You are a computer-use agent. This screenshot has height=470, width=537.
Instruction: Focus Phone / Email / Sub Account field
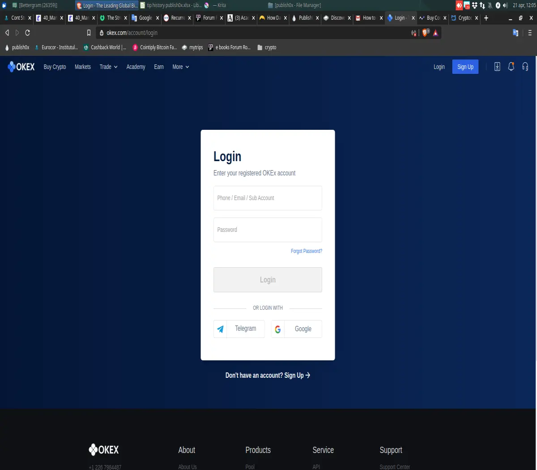click(x=268, y=198)
